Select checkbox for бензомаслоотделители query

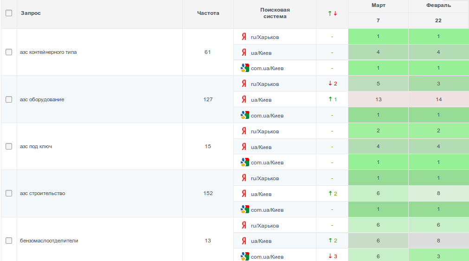[9, 241]
